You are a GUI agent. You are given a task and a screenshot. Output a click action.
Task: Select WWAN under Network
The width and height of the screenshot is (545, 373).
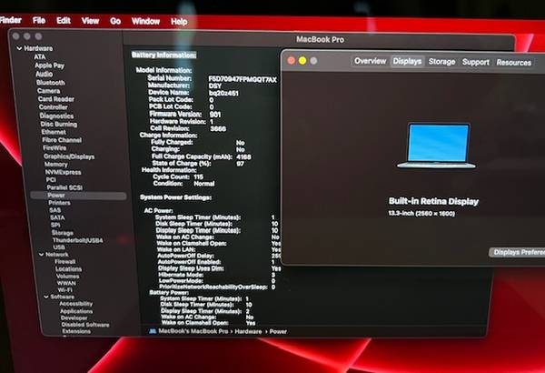tap(66, 283)
